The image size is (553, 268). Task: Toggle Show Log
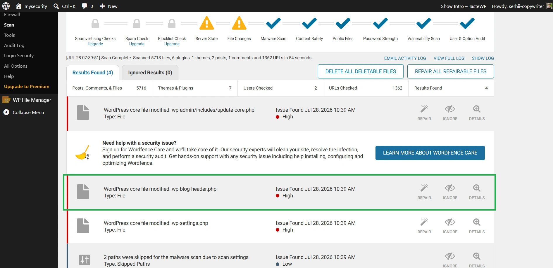tap(483, 58)
